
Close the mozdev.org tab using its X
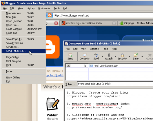(x=114, y=23)
